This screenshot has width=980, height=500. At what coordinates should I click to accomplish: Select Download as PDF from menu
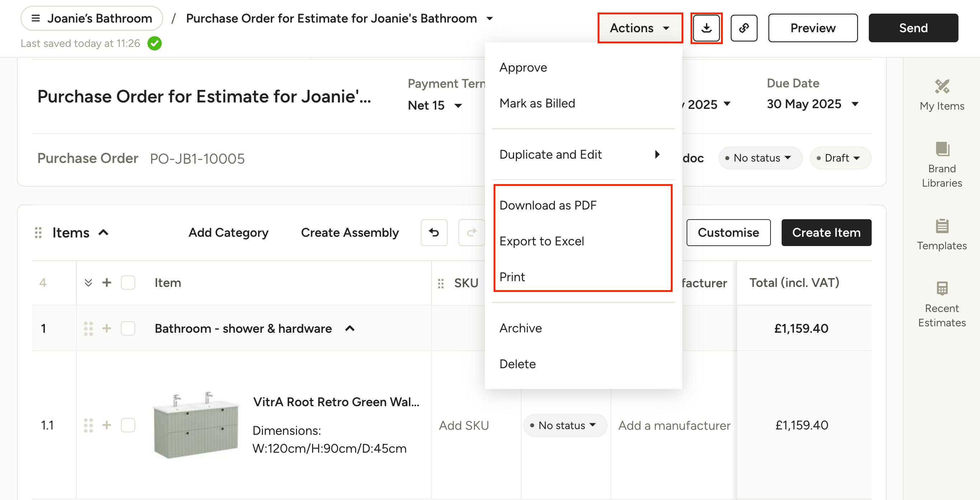click(x=547, y=205)
